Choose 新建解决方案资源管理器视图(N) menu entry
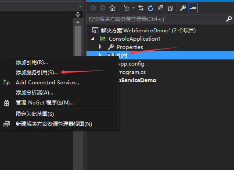This screenshot has width=234, height=170. pos(54,124)
